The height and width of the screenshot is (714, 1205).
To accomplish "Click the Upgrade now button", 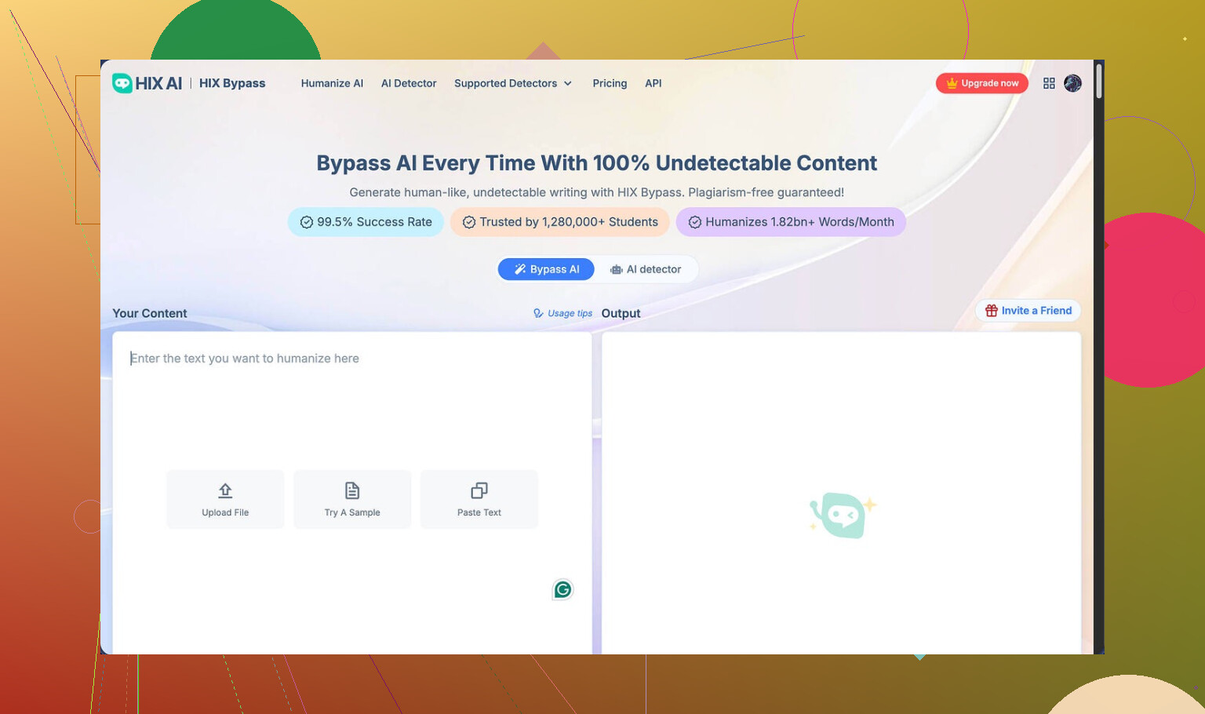I will pyautogui.click(x=981, y=83).
